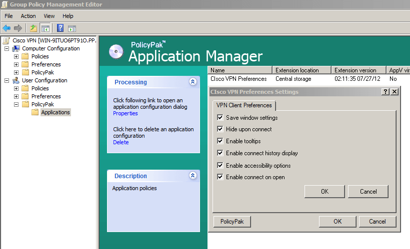Sort by Extension version column header
Image resolution: width=410 pixels, height=249 pixels.
pyautogui.click(x=359, y=70)
